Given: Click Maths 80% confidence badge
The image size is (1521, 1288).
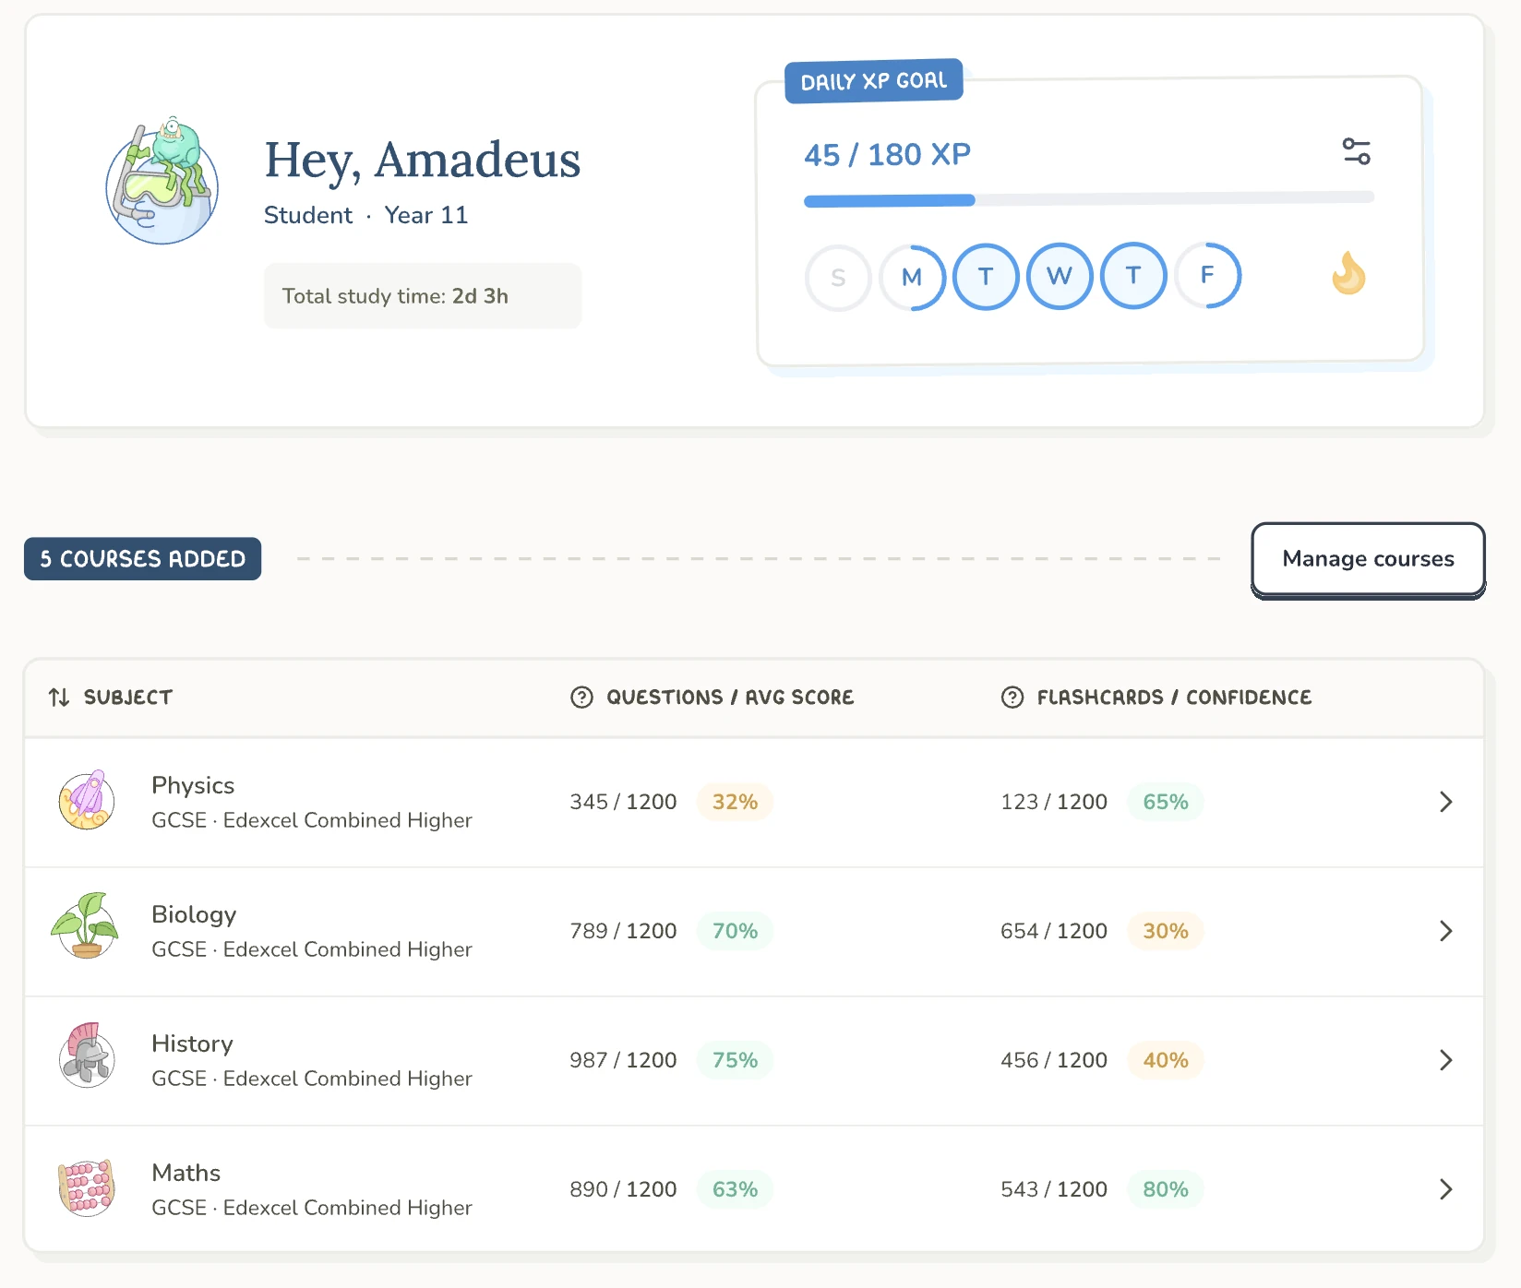Looking at the screenshot, I should tap(1165, 1189).
